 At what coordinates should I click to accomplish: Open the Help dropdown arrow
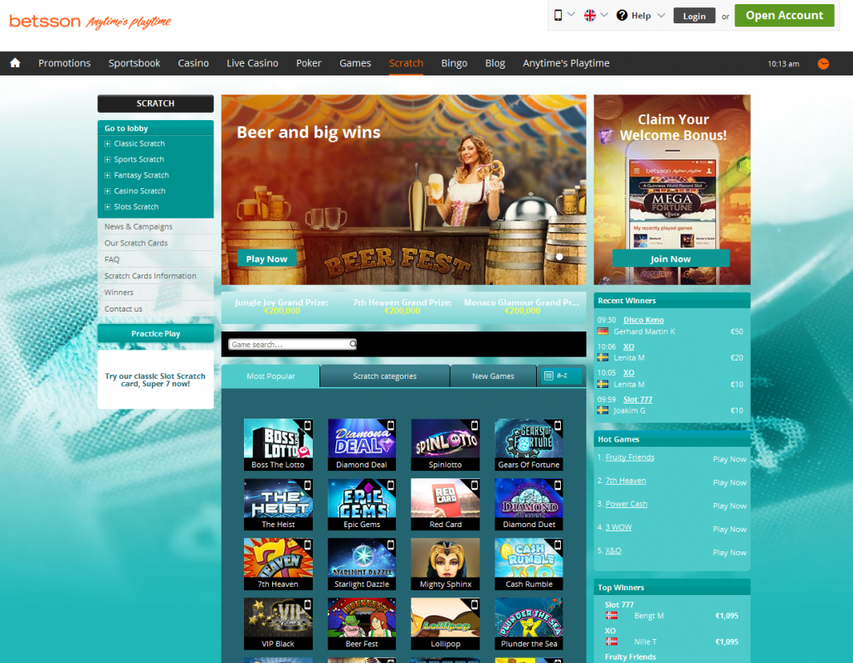click(x=661, y=15)
